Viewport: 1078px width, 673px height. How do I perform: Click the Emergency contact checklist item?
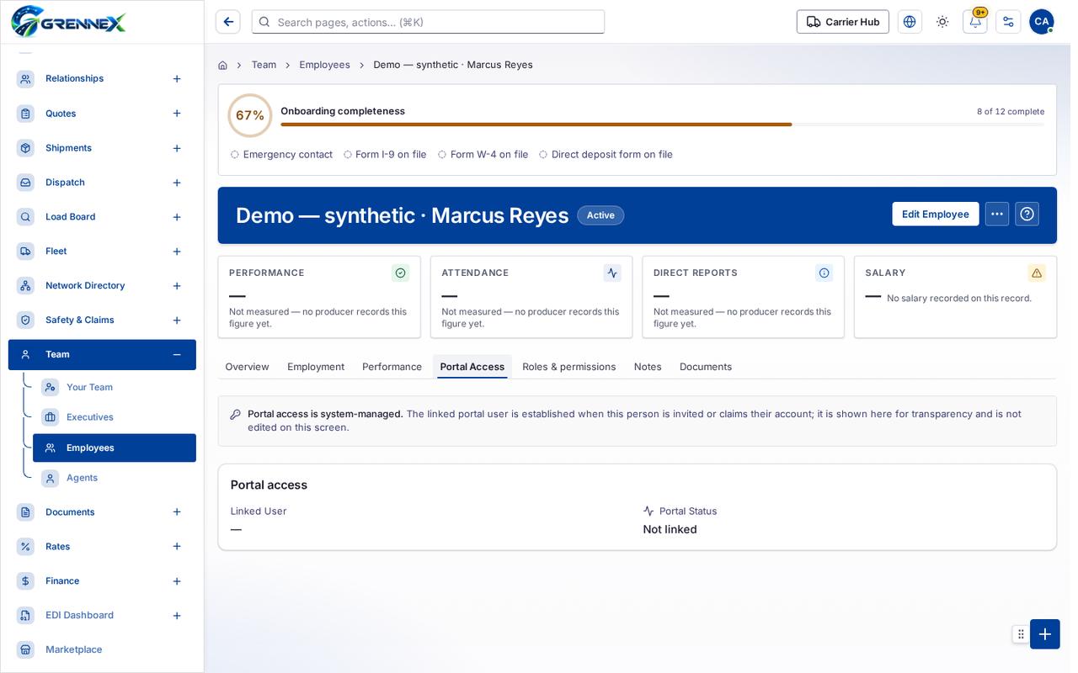click(281, 155)
